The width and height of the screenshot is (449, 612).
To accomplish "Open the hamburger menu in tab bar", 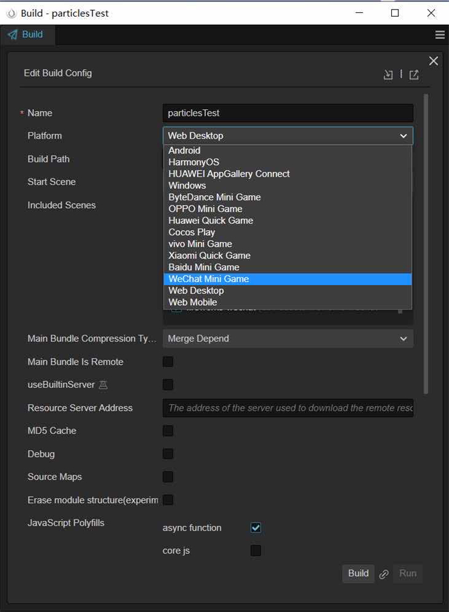I will click(440, 35).
